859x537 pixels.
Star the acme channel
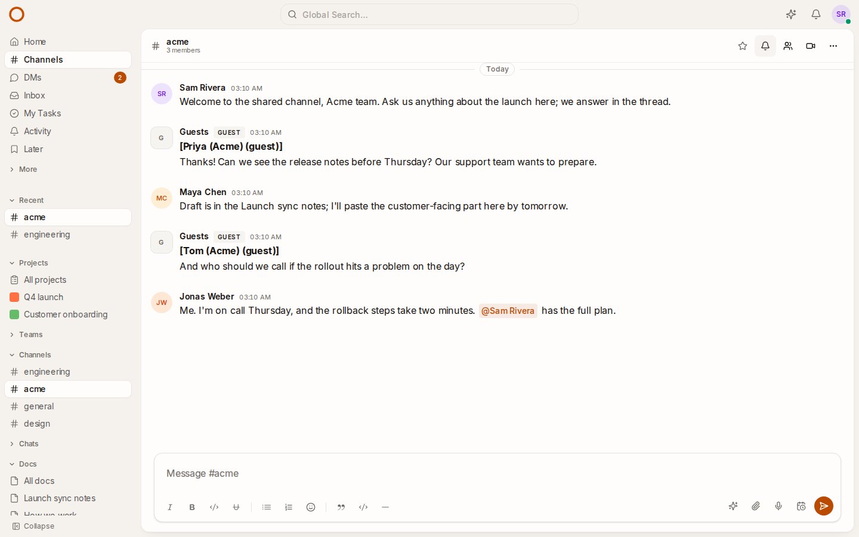pyautogui.click(x=743, y=46)
